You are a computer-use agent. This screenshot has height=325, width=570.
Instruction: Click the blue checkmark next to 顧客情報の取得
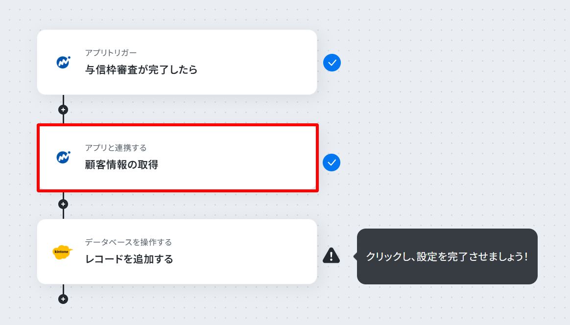[x=332, y=162]
